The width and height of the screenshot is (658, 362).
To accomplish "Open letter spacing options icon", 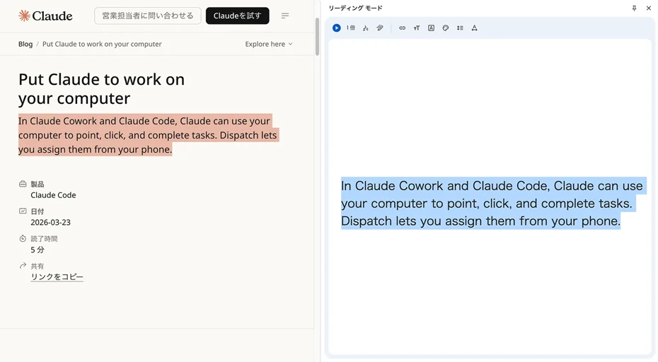I will point(474,28).
